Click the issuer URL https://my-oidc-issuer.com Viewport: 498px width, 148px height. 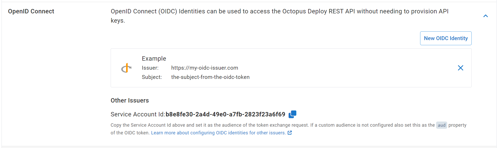click(205, 68)
